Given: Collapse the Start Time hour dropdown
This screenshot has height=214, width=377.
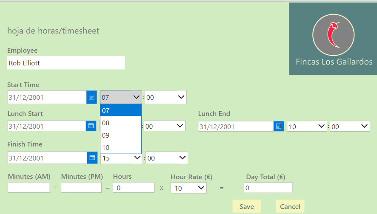Looking at the screenshot, I should [x=121, y=97].
